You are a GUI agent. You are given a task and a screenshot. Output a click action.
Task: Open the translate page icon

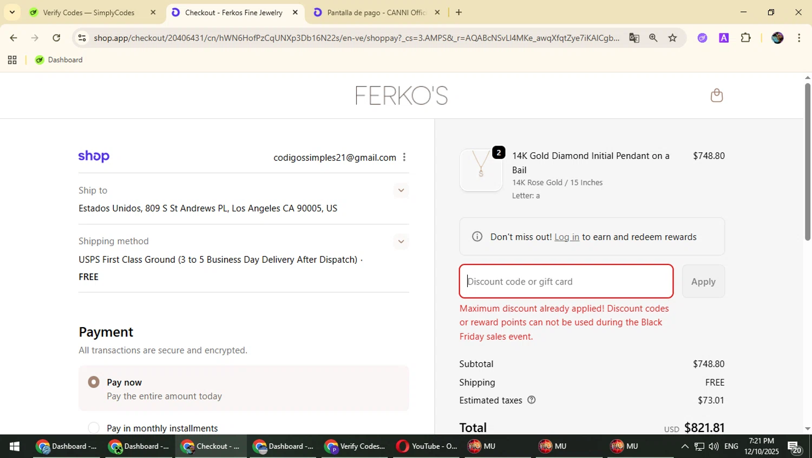pos(634,38)
